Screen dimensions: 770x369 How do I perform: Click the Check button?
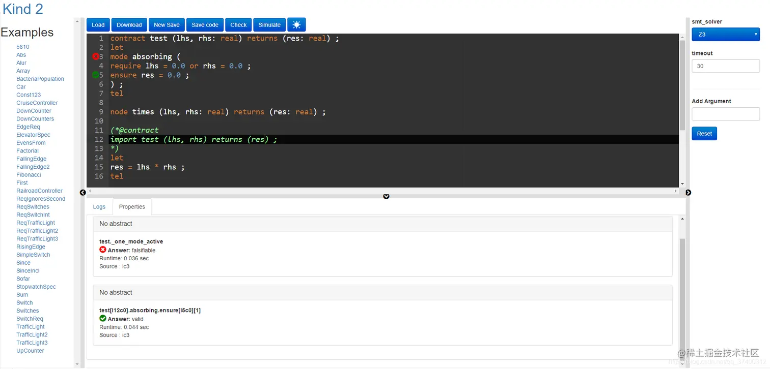pyautogui.click(x=238, y=25)
